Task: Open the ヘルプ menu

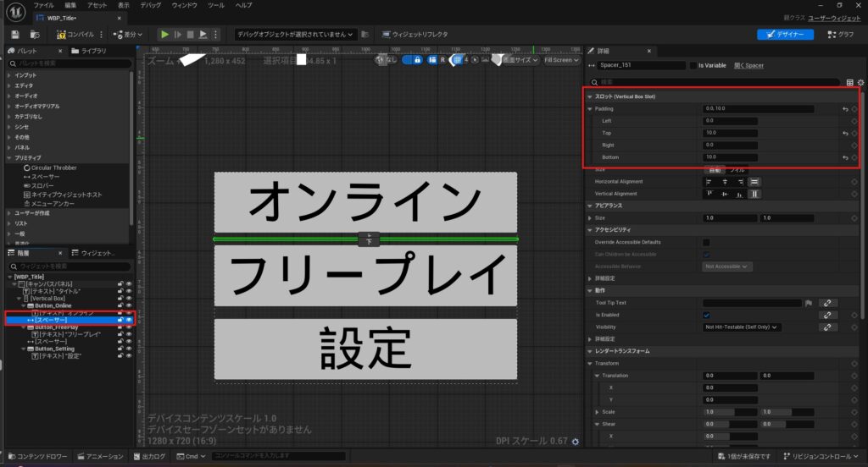Action: (x=243, y=5)
